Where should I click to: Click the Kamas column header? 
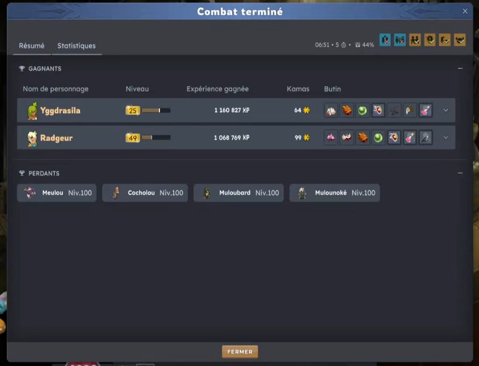pos(298,89)
